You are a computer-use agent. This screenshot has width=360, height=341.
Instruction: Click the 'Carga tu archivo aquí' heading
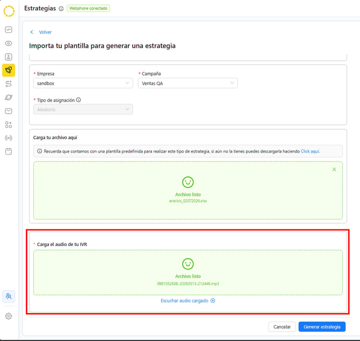tap(55, 137)
